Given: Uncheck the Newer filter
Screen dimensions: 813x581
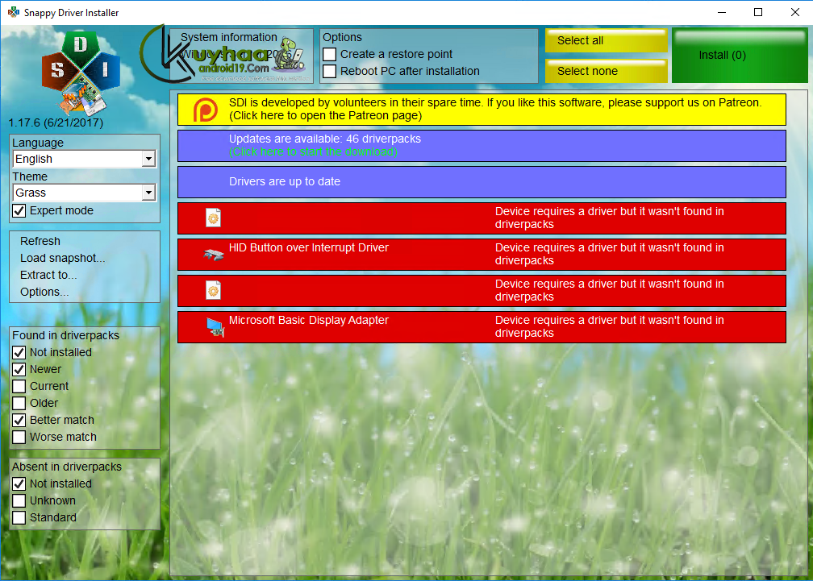Looking at the screenshot, I should click(19, 369).
